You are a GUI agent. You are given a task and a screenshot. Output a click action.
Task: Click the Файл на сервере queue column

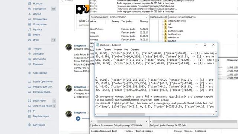click(144, 131)
